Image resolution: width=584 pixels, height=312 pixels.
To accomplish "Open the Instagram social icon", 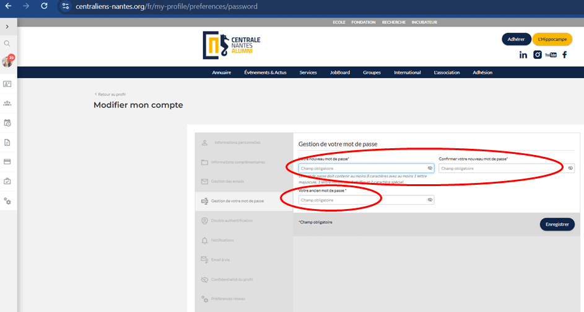I will point(538,55).
